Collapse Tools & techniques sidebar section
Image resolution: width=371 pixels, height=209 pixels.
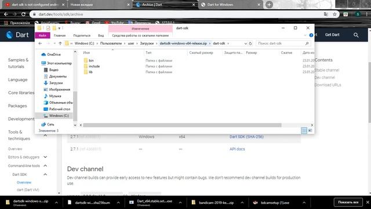[x=45, y=135]
